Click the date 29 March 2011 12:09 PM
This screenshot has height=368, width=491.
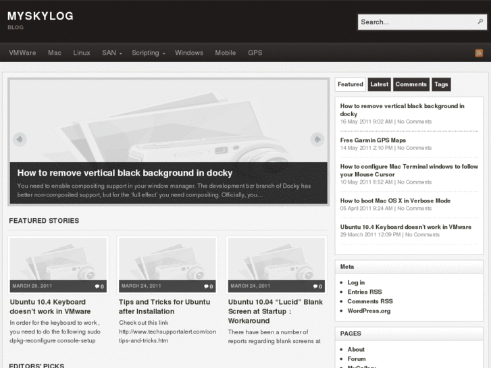coord(370,234)
